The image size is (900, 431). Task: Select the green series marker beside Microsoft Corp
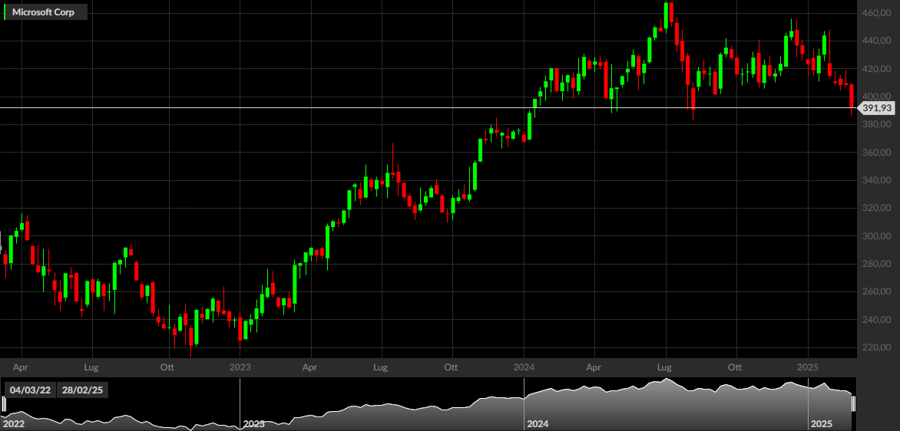pyautogui.click(x=5, y=12)
